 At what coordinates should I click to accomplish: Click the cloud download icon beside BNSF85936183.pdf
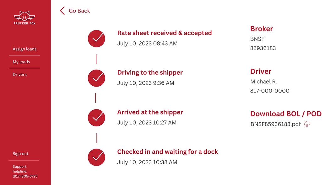[307, 124]
